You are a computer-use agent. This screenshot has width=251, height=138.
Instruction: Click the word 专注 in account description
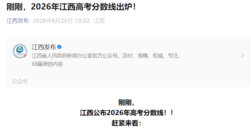pyautogui.click(x=173, y=55)
